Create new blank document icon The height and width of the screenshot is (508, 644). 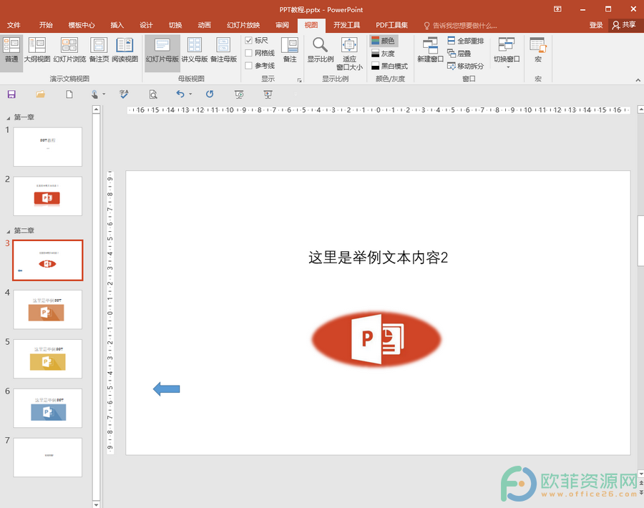point(69,94)
